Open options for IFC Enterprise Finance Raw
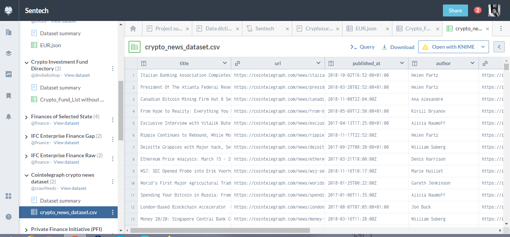The width and height of the screenshot is (510, 237). coord(113,159)
